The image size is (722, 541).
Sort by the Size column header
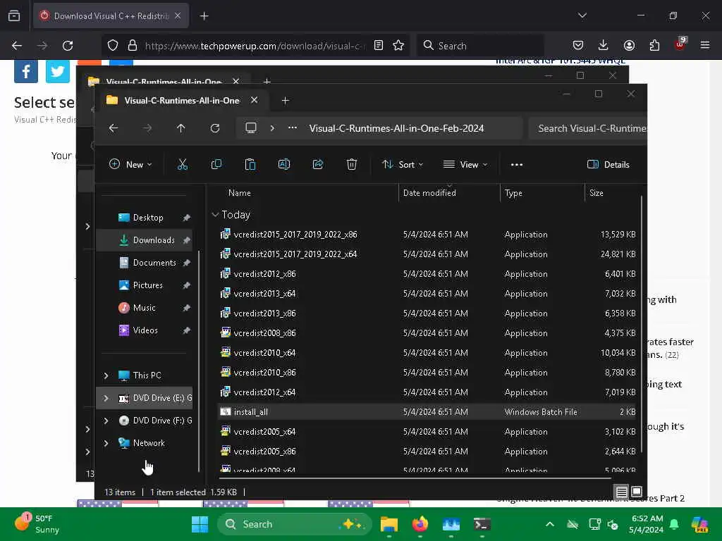pyautogui.click(x=596, y=193)
